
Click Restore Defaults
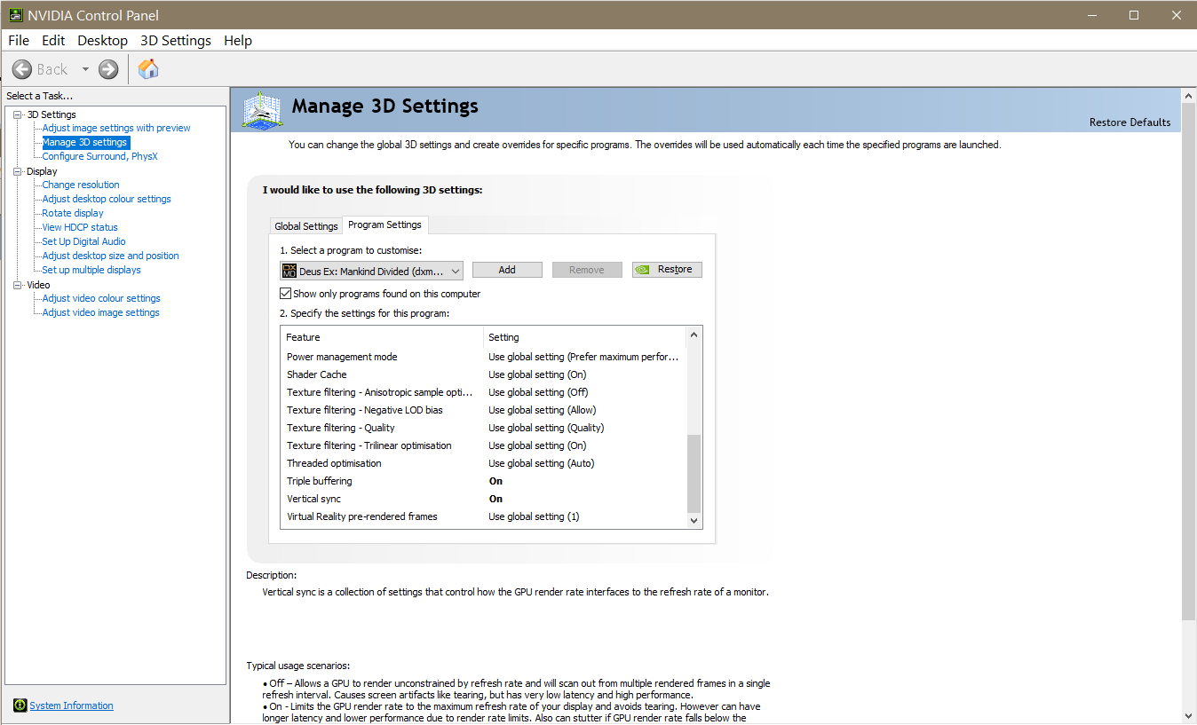1130,122
